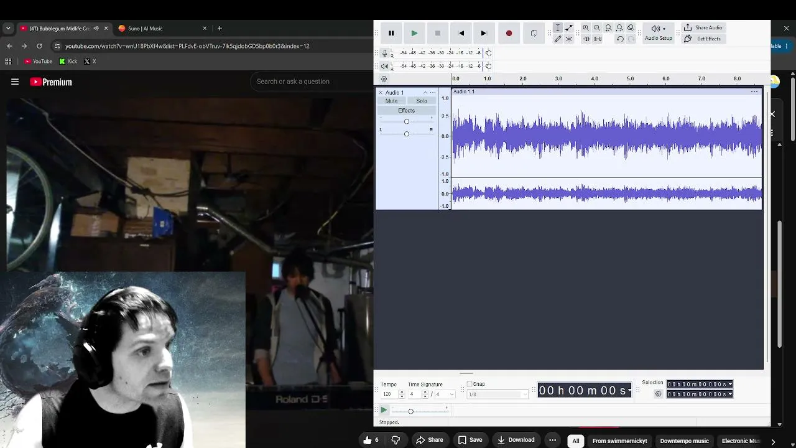This screenshot has height=448, width=796.
Task: Enable the Snap checkbox
Action: [x=470, y=384]
